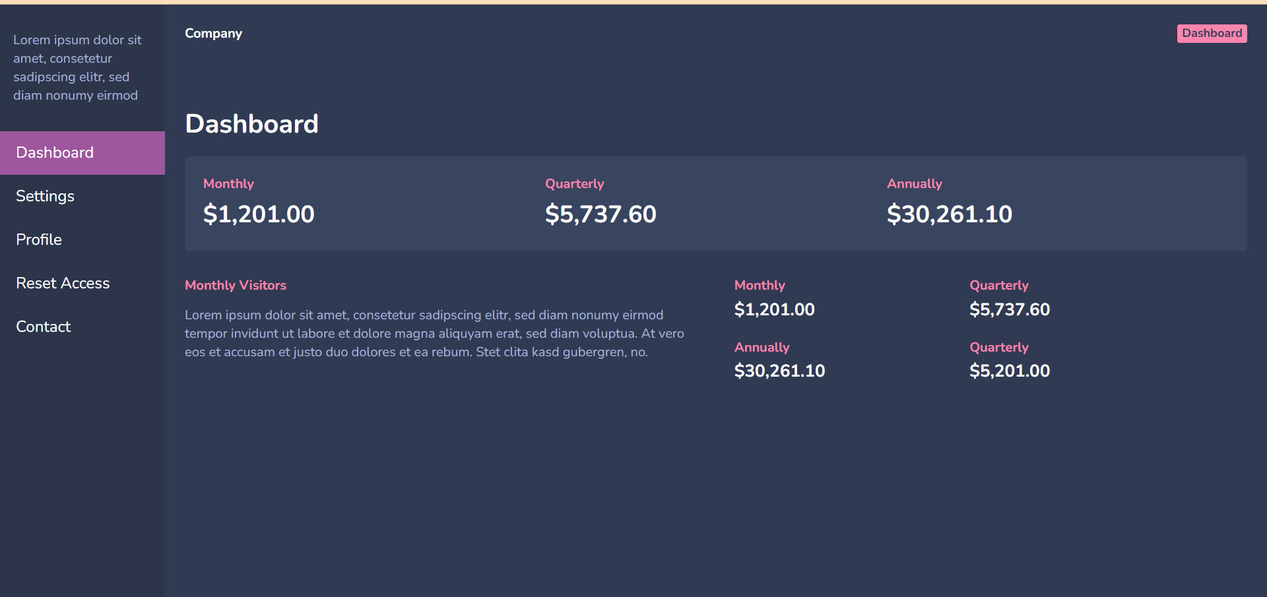Click the $1,201.00 value in lower stats

pyautogui.click(x=774, y=309)
